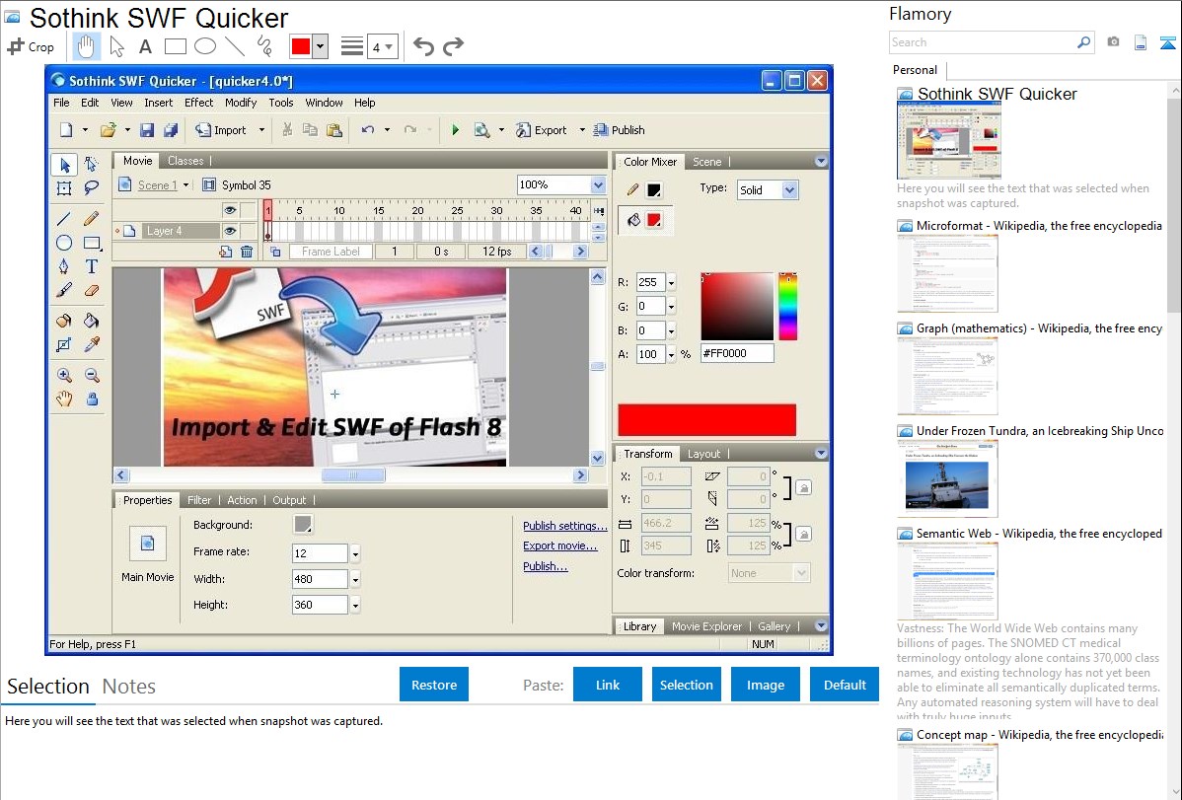The height and width of the screenshot is (800, 1182).
Task: Choose the Paint Bucket tool
Action: (92, 321)
